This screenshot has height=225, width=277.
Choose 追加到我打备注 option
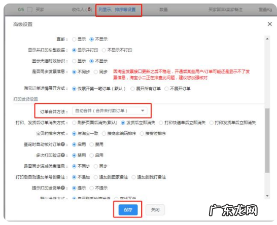click(134, 177)
